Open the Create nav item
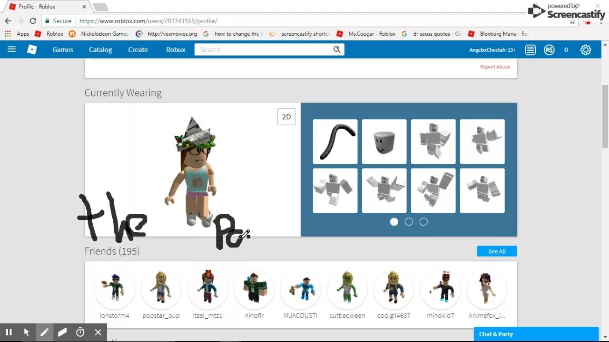Image resolution: width=609 pixels, height=342 pixels. point(138,49)
